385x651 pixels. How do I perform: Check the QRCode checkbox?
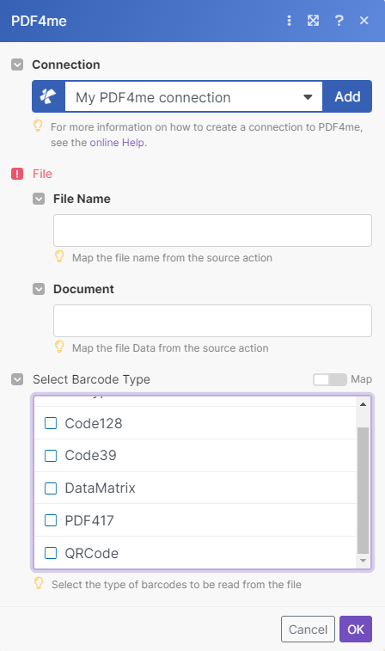click(x=51, y=553)
